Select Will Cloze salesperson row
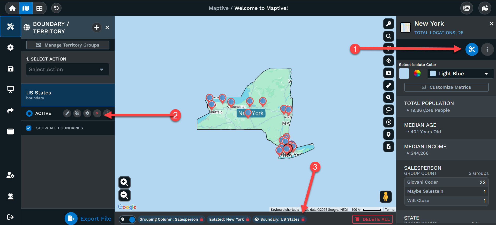 [x=446, y=200]
